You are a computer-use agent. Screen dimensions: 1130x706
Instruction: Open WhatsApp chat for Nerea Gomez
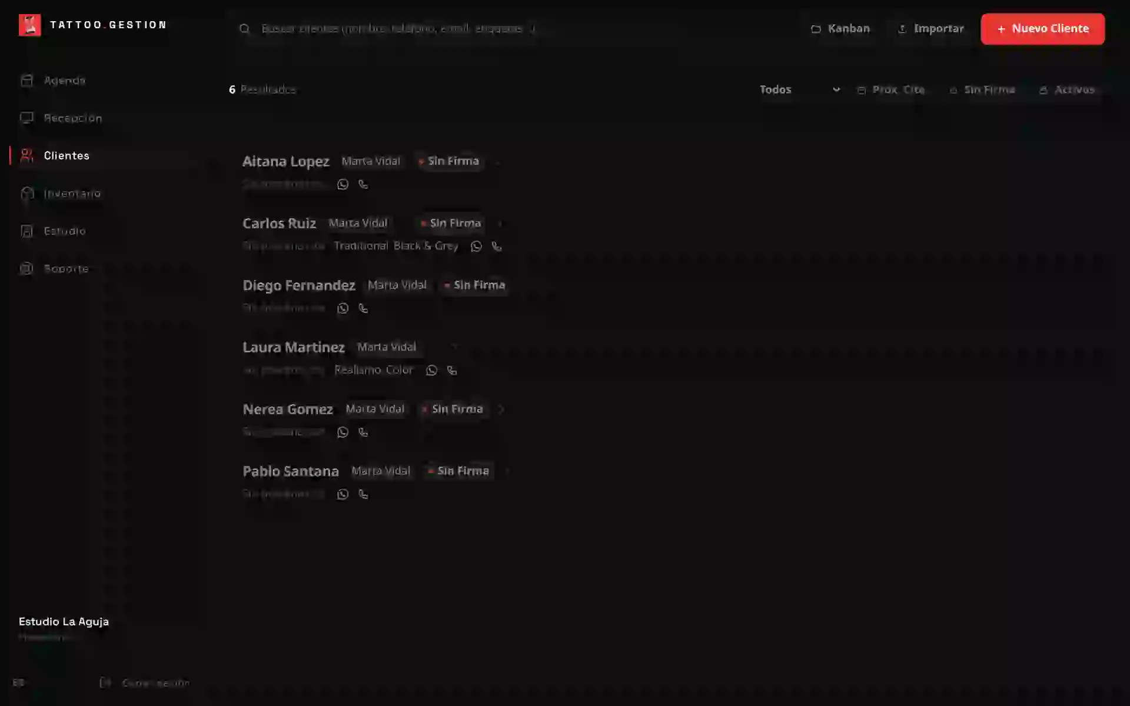[x=343, y=432]
